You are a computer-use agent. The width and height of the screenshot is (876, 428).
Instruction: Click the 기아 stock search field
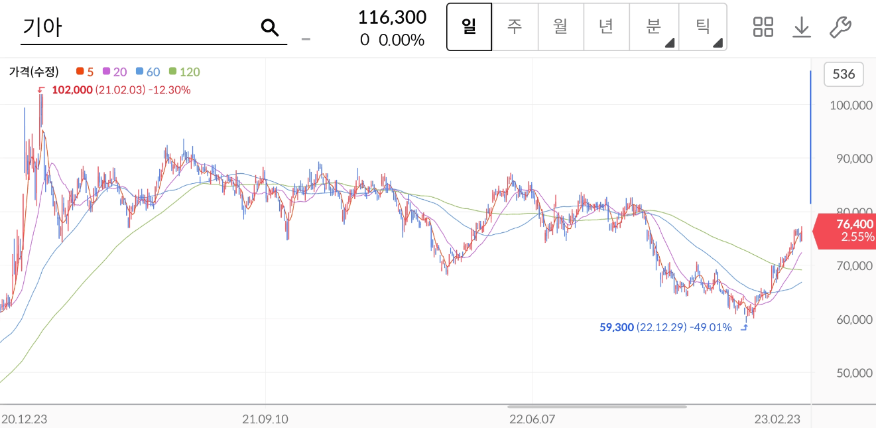click(154, 27)
